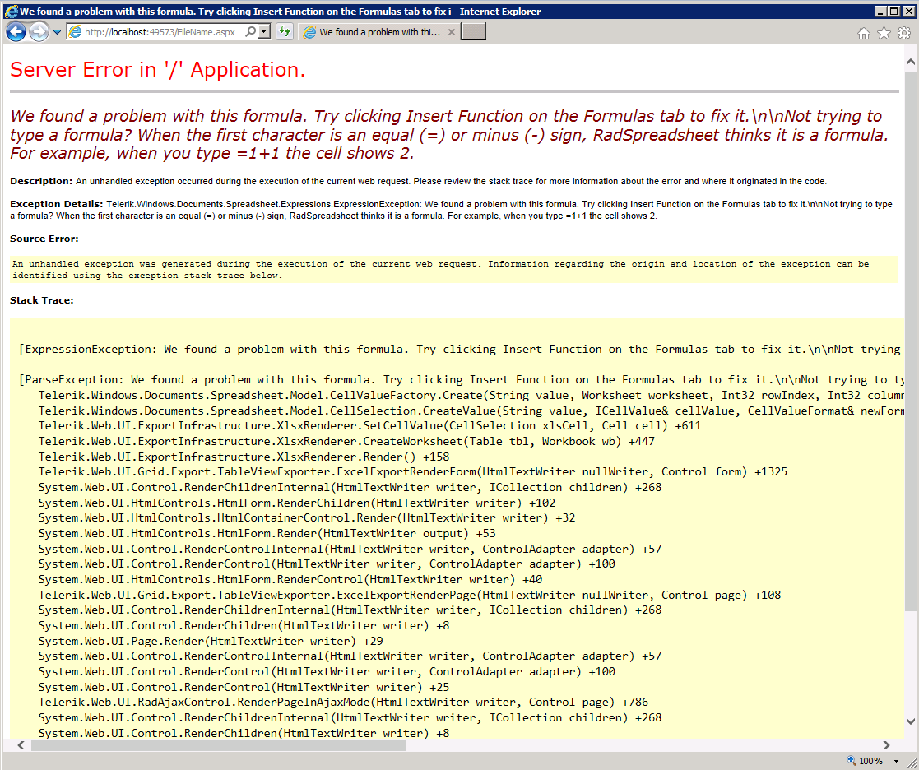Click the 'Description:' label

pyautogui.click(x=41, y=181)
